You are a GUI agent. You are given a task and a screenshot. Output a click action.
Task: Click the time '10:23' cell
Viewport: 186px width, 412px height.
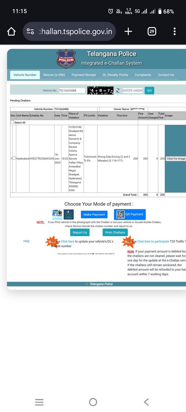(x=65, y=159)
